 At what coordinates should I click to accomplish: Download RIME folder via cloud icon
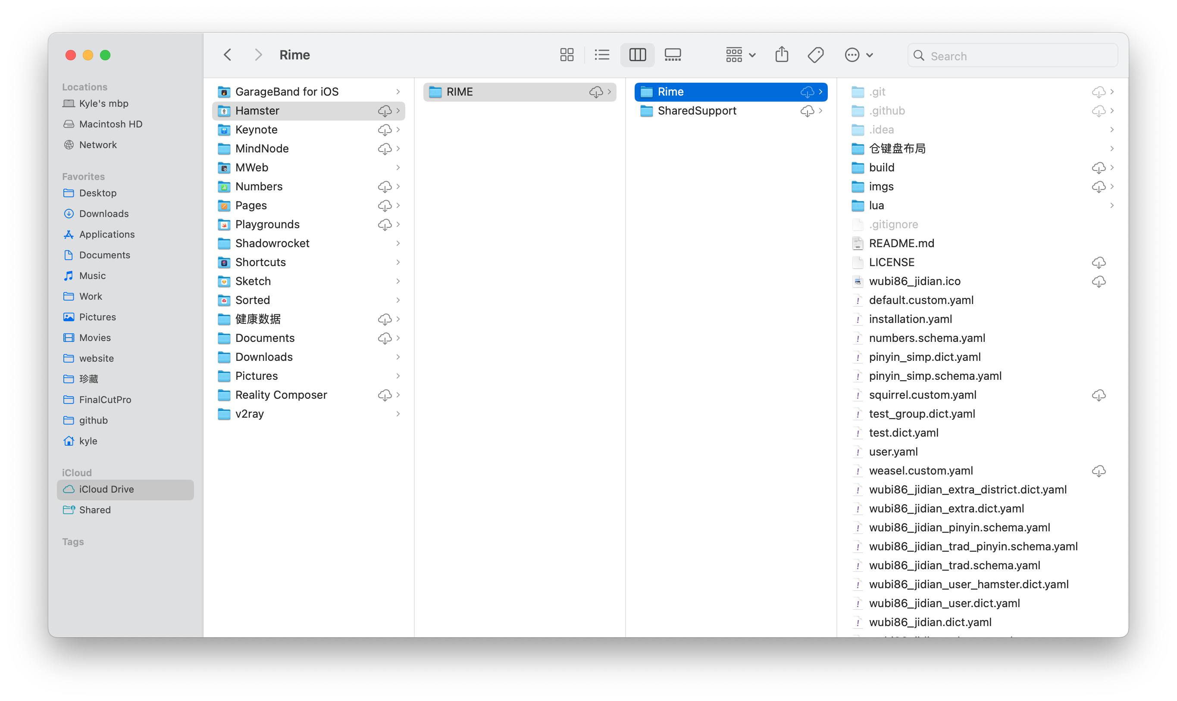click(596, 92)
